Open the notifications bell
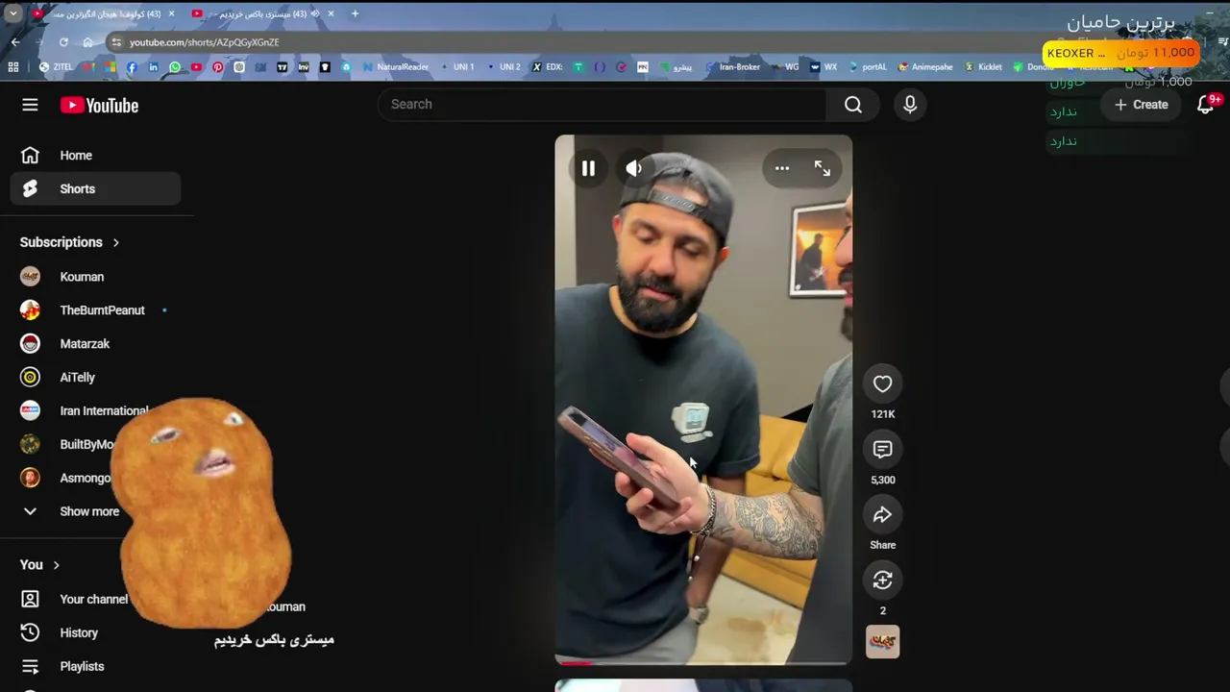 point(1206,105)
